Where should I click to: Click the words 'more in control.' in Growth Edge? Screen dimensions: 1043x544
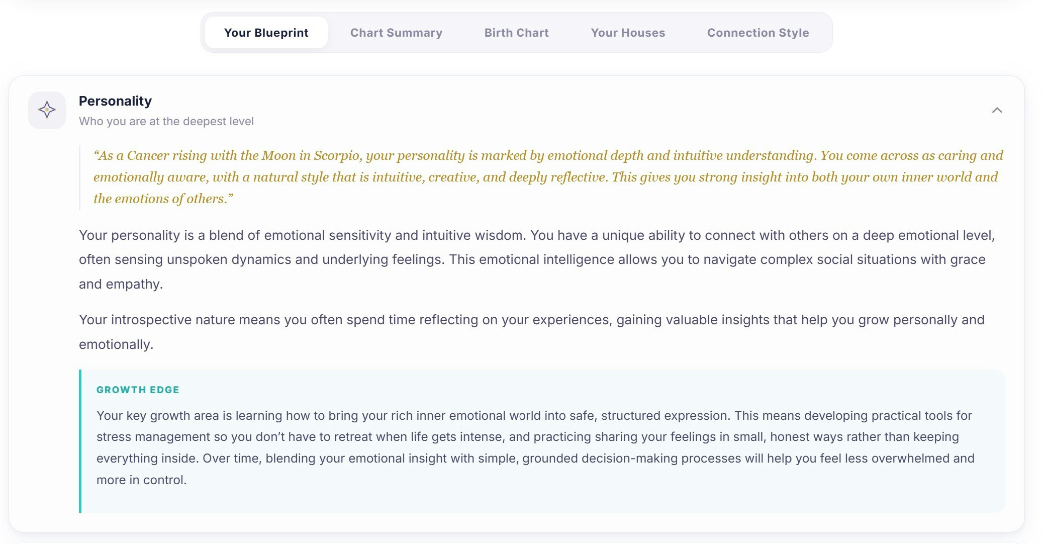142,480
